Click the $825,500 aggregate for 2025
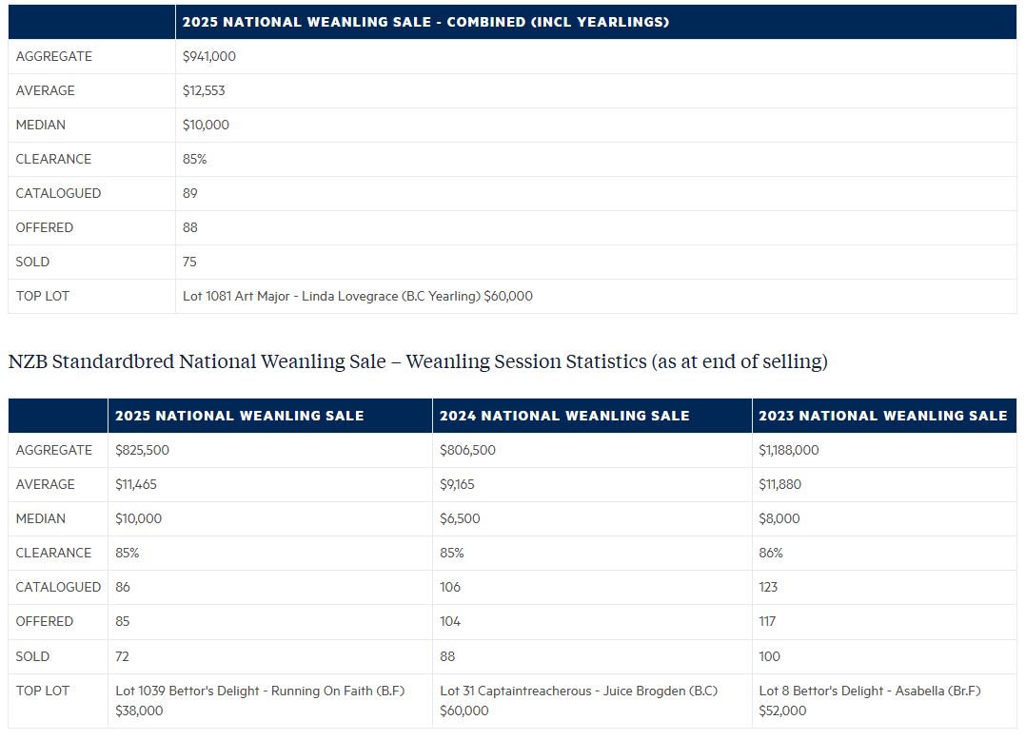 click(x=142, y=450)
